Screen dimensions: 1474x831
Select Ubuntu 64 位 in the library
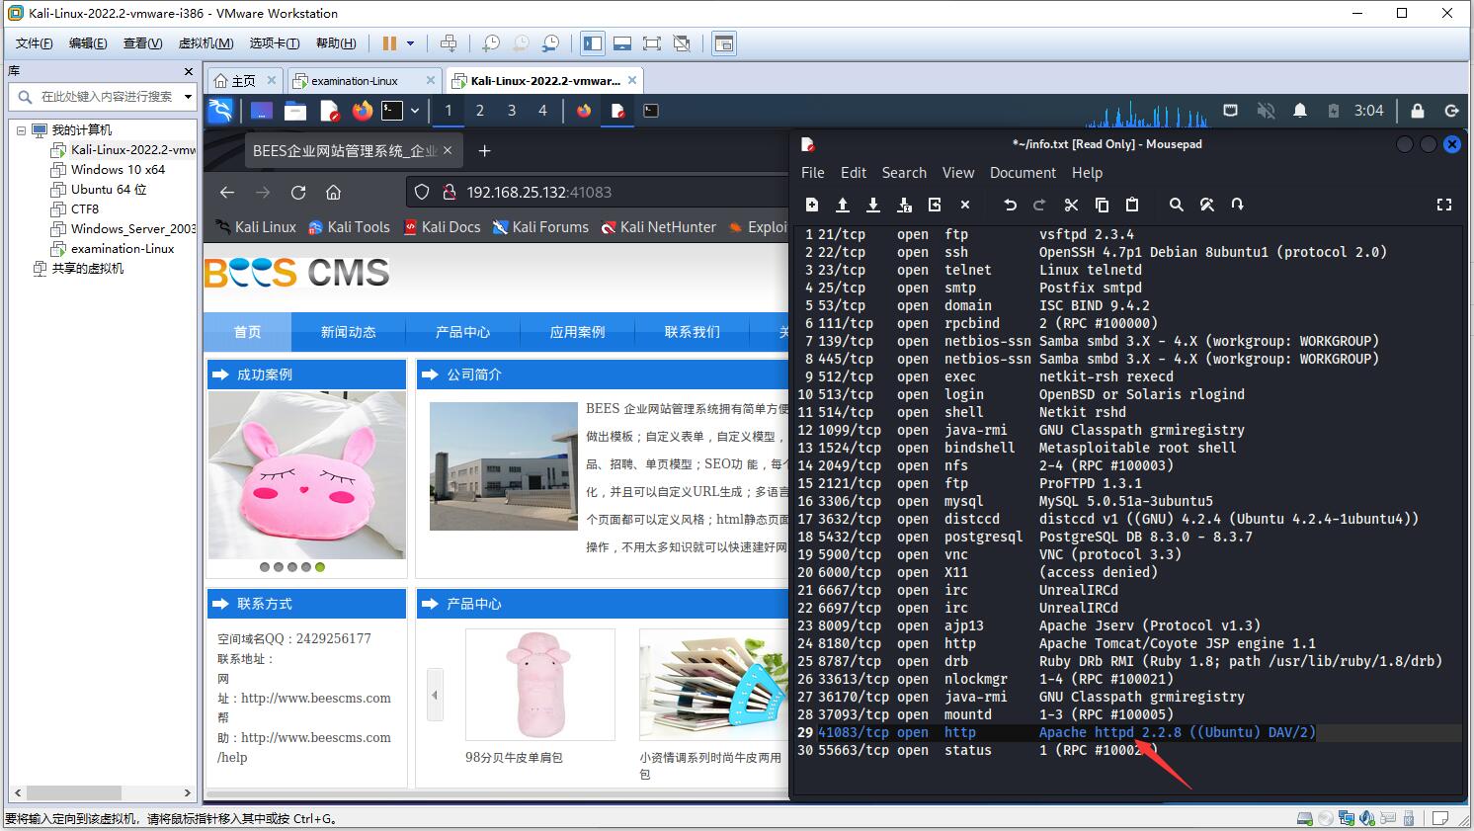click(x=109, y=190)
